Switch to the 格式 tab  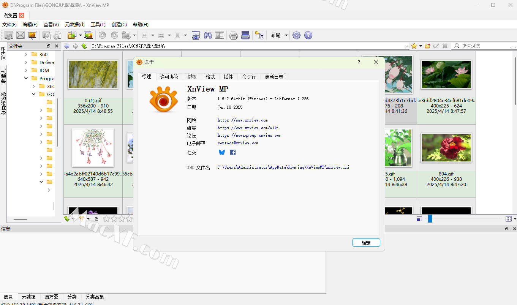[x=210, y=77]
